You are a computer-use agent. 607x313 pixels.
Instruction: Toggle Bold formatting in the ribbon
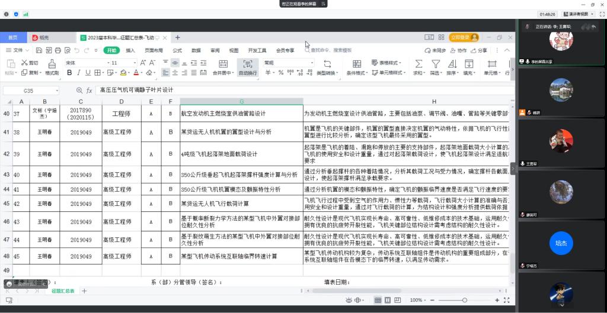[69, 73]
